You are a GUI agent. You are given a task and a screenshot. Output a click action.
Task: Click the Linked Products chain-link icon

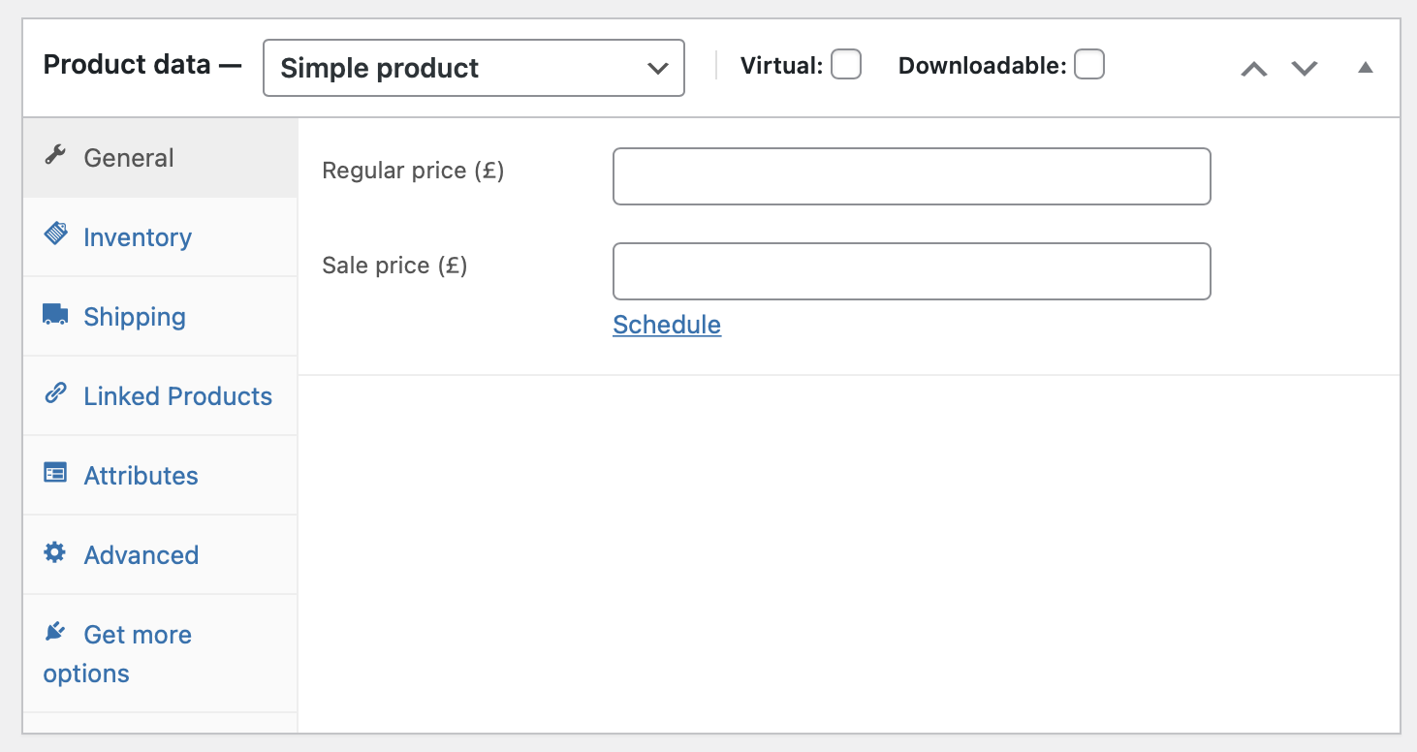(x=55, y=393)
